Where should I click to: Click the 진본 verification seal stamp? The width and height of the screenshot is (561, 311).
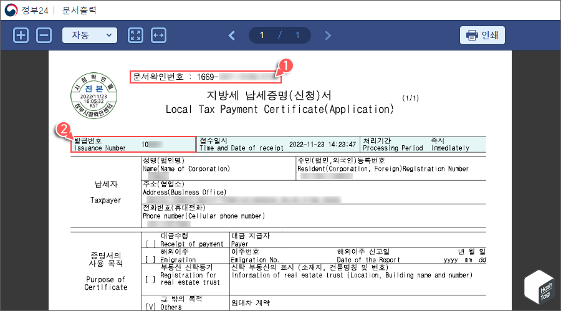click(x=93, y=95)
